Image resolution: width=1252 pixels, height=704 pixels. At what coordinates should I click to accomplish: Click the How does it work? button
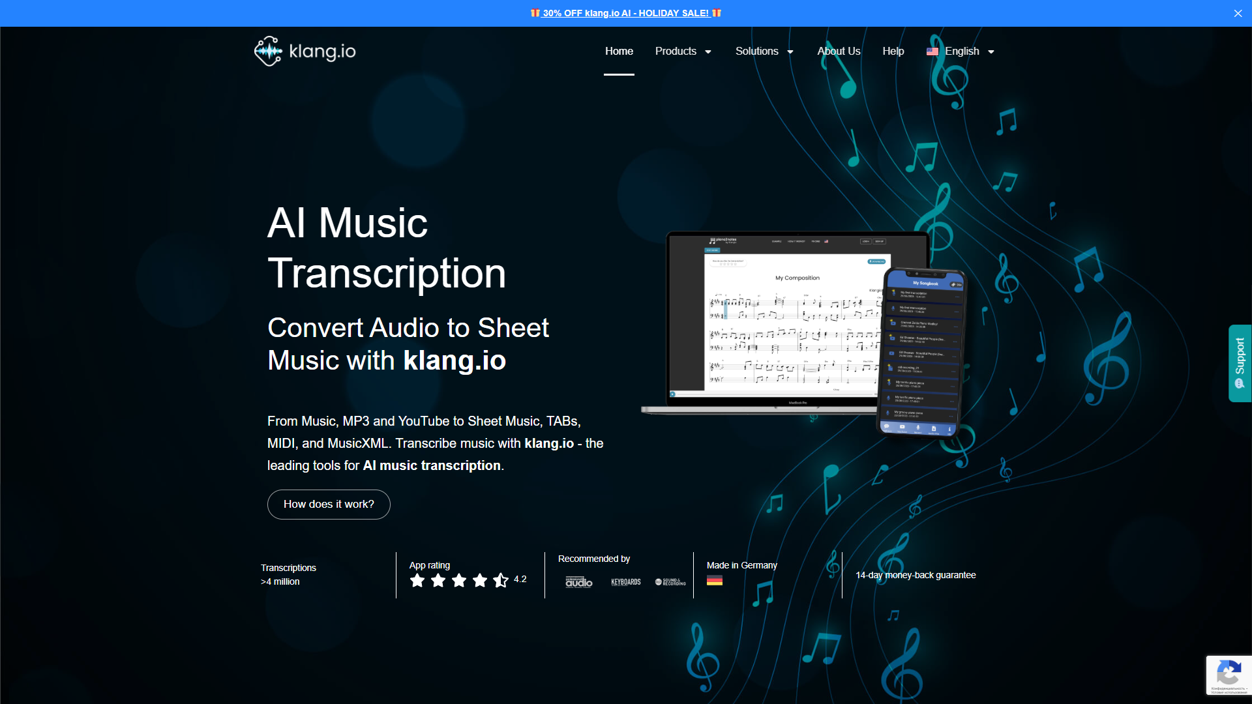coord(329,505)
